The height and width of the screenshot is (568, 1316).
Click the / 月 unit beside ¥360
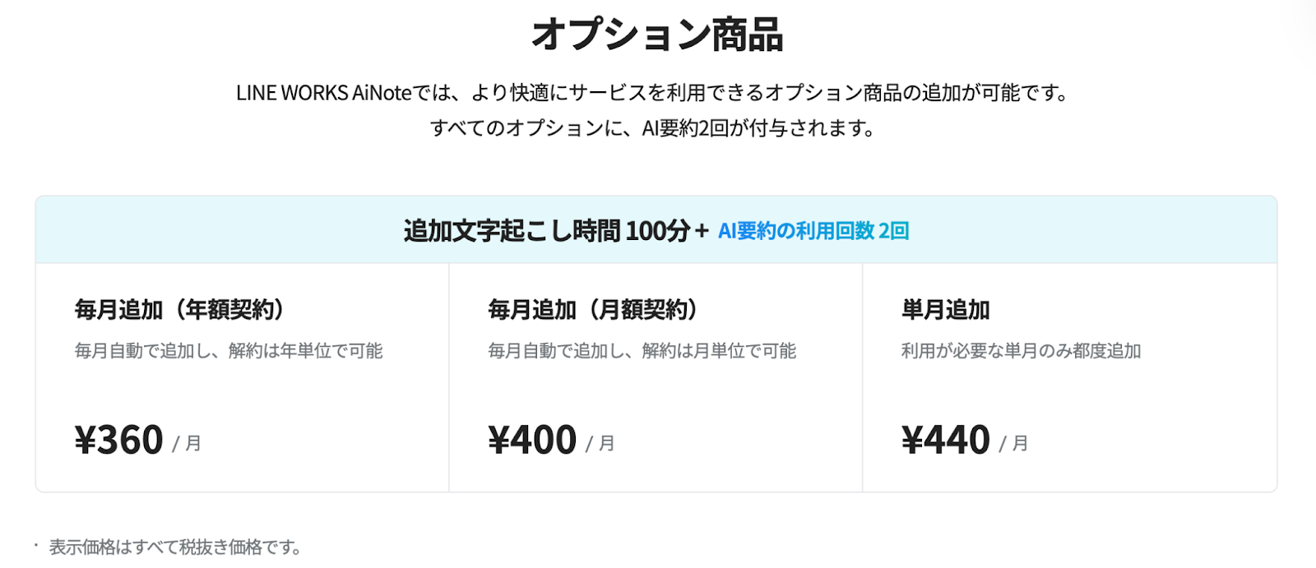[x=187, y=444]
